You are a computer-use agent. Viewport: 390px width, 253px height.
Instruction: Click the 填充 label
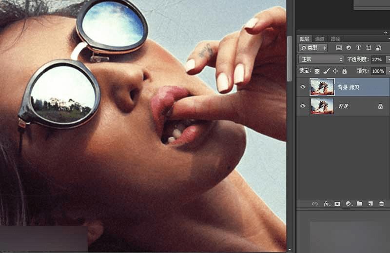[362, 71]
